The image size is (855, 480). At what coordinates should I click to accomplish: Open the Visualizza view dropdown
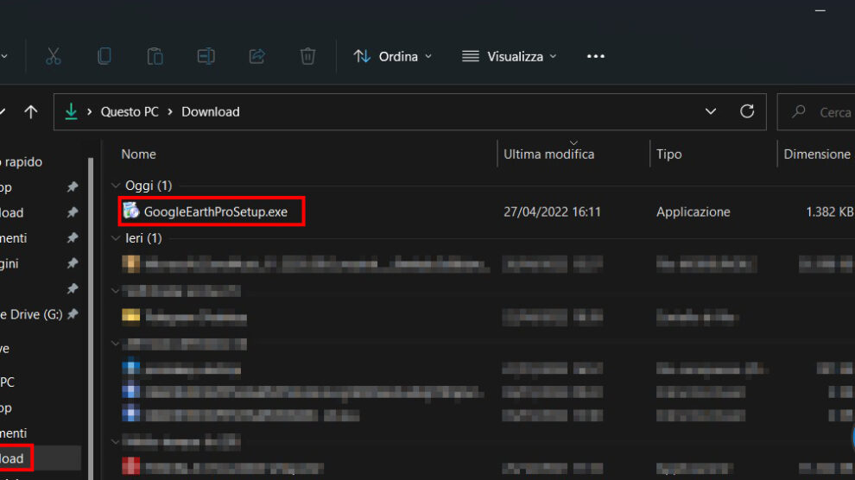[x=510, y=56]
